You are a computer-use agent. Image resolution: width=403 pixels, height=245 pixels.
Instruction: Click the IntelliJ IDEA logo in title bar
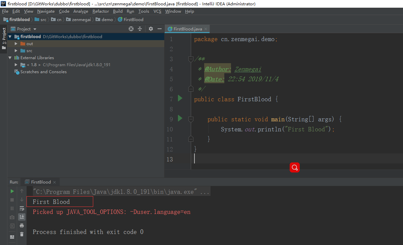tap(4, 4)
